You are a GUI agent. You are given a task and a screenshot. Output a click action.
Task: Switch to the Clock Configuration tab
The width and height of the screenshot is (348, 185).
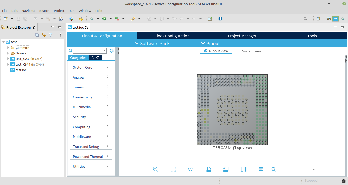click(172, 36)
